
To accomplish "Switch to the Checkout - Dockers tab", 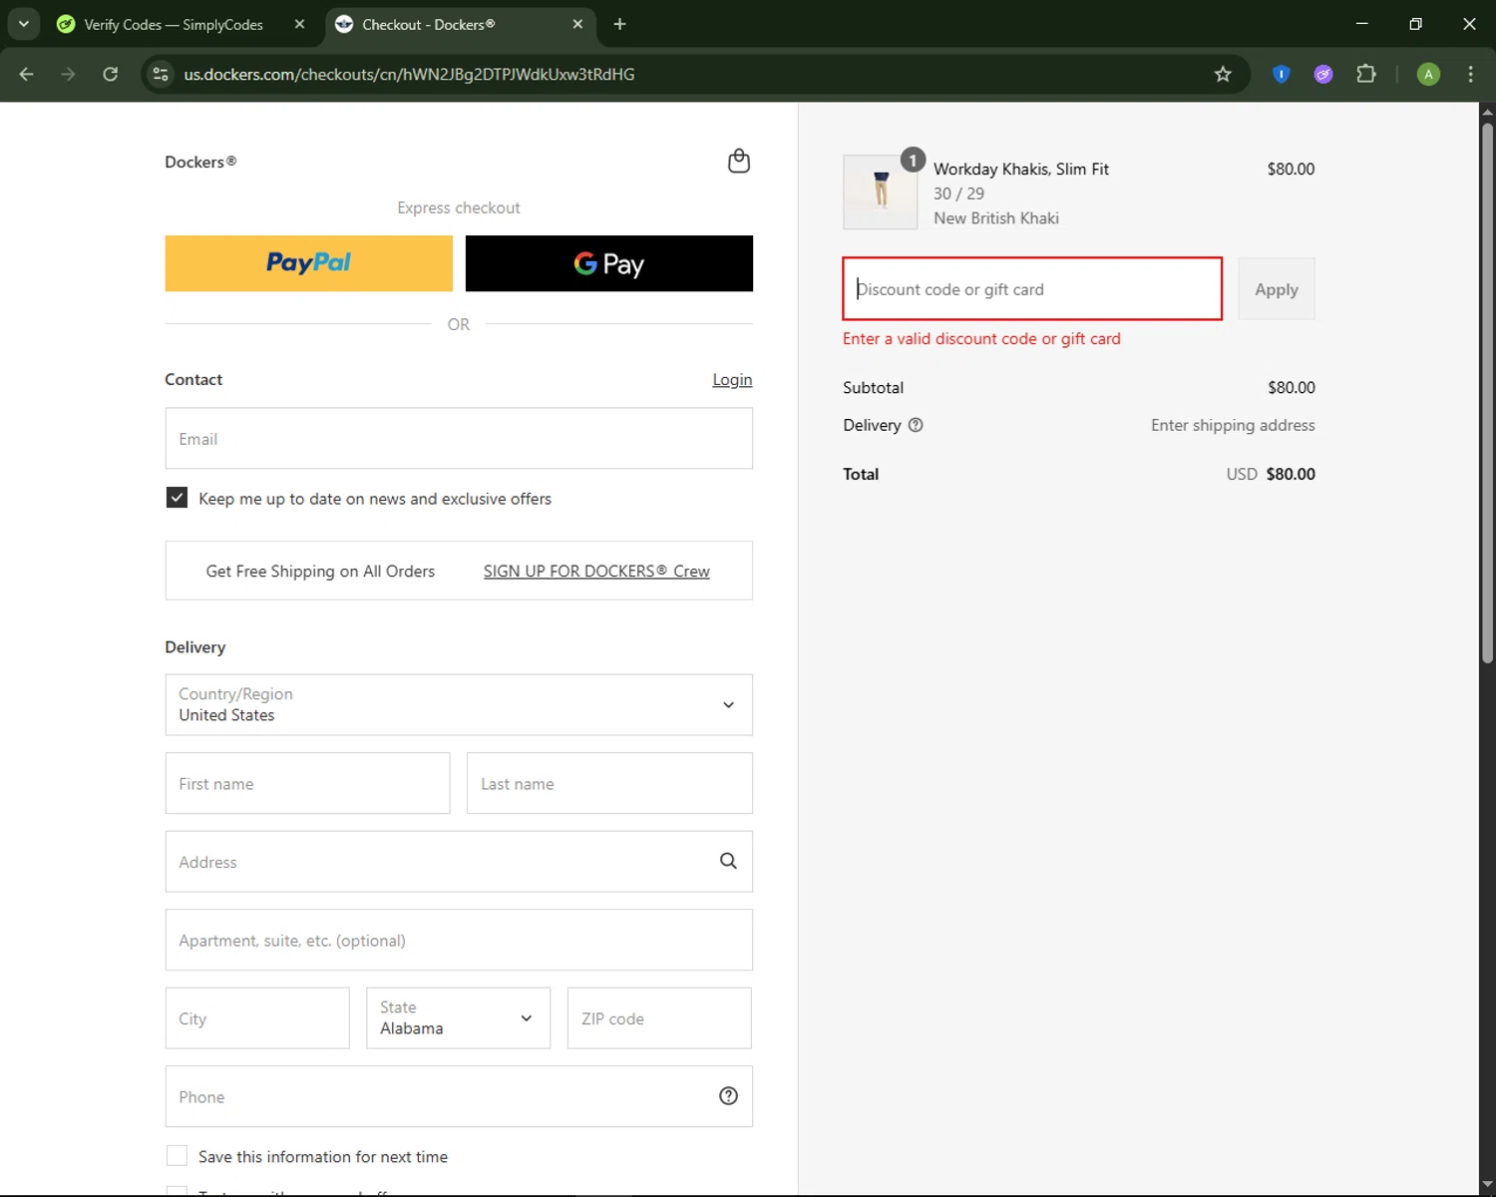I will 459,24.
